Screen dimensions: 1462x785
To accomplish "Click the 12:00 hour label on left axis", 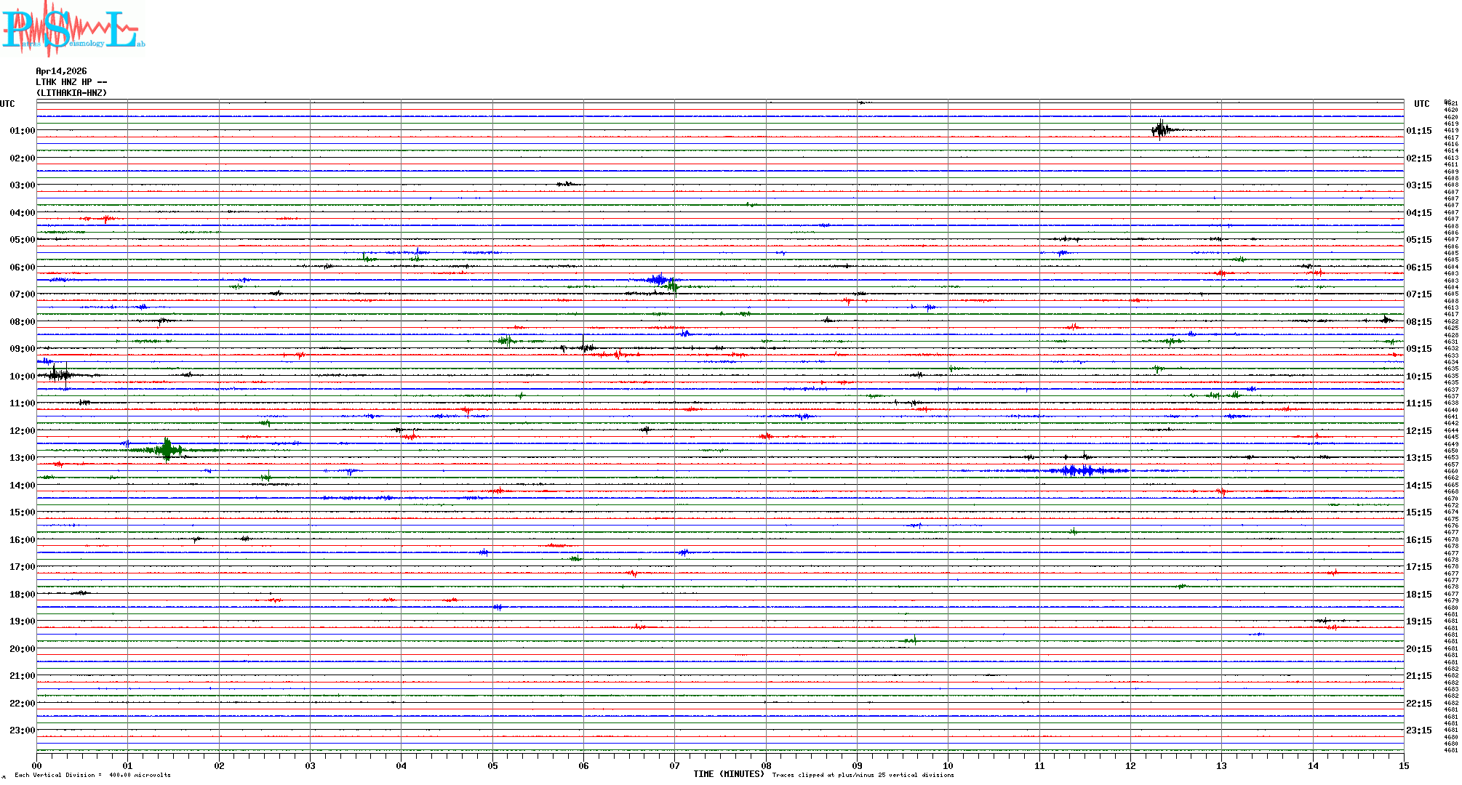I will pos(22,431).
